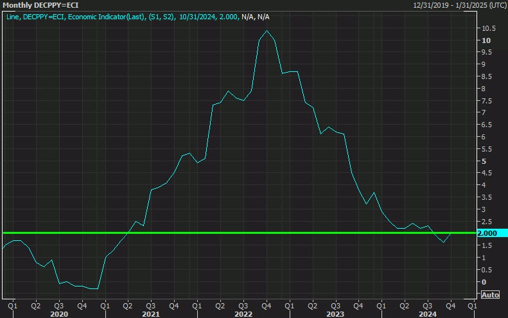Select the 2022 year label on time axis
This screenshot has height=318, width=508.
click(243, 314)
